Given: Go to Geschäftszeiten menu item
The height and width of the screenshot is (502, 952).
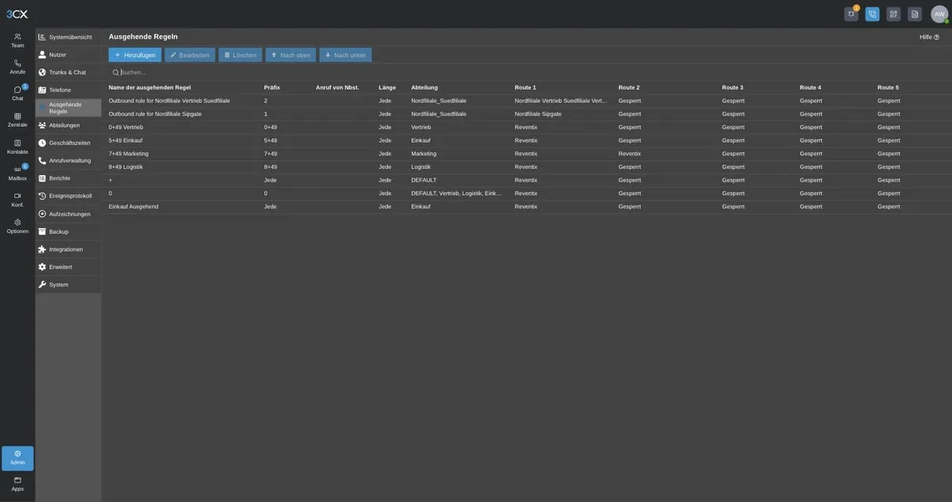Looking at the screenshot, I should tap(68, 143).
